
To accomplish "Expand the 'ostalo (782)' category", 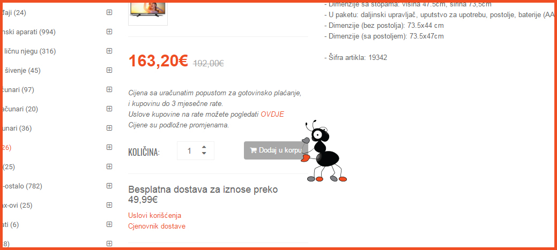I will click(109, 185).
